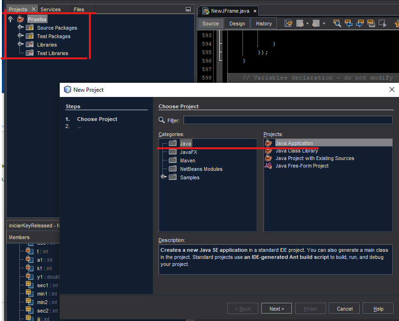
Task: Select Java Class Library project type
Action: (x=297, y=151)
